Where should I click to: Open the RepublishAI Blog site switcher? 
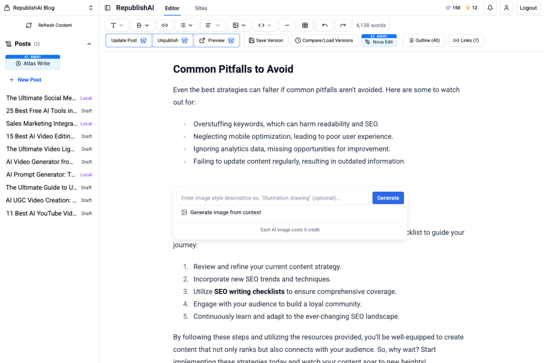pyautogui.click(x=48, y=8)
